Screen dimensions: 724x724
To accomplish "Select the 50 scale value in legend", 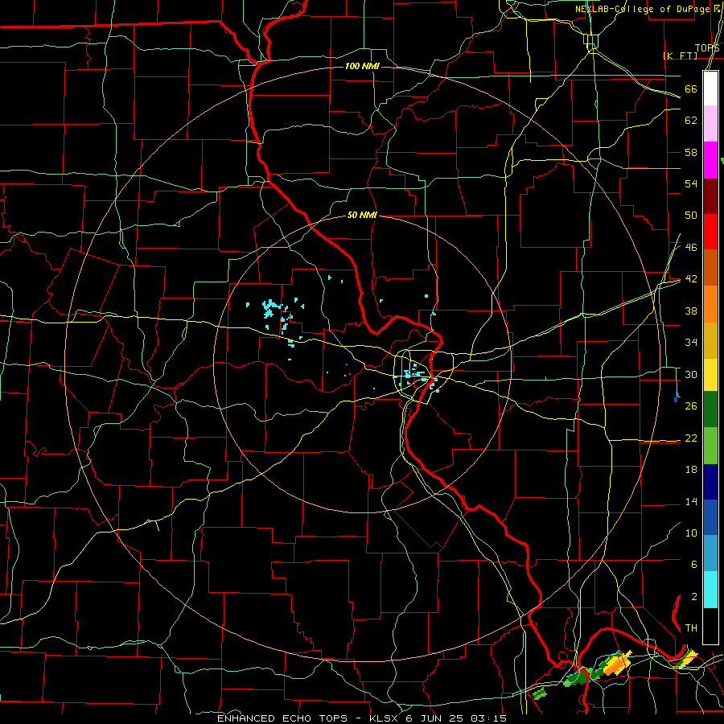I will click(x=691, y=215).
